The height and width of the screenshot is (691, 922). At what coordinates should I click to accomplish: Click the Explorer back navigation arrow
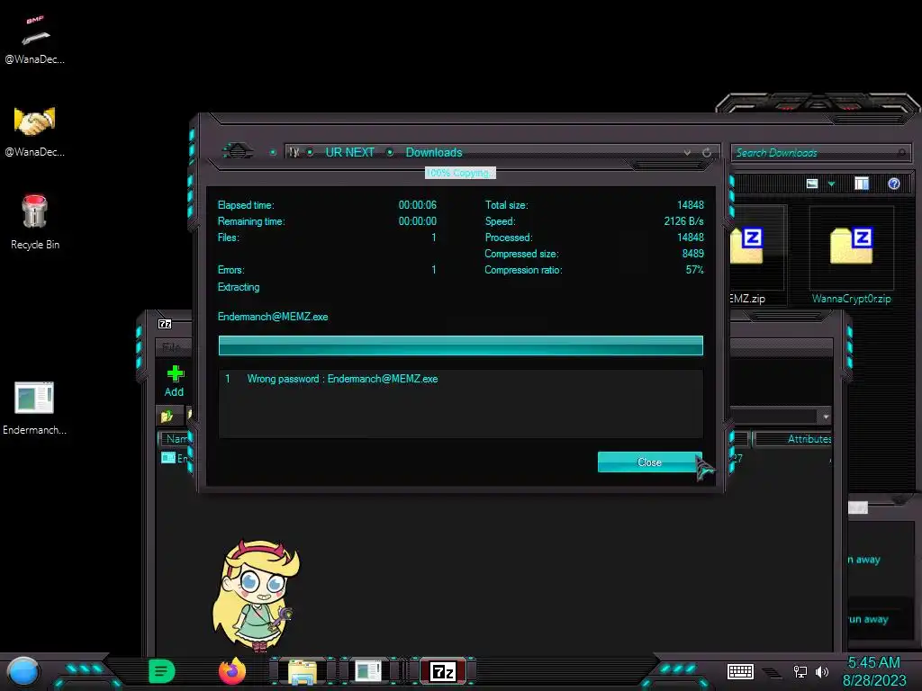click(x=237, y=151)
